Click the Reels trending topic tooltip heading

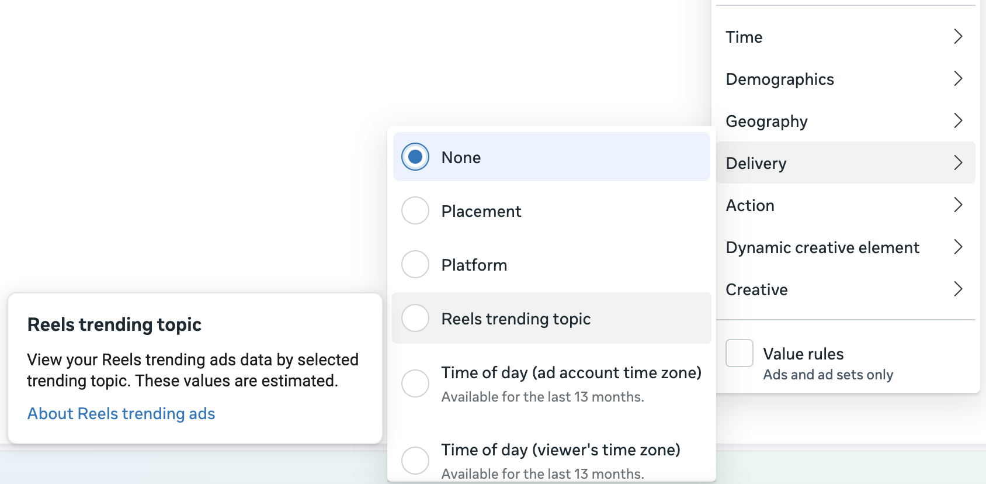coord(114,324)
